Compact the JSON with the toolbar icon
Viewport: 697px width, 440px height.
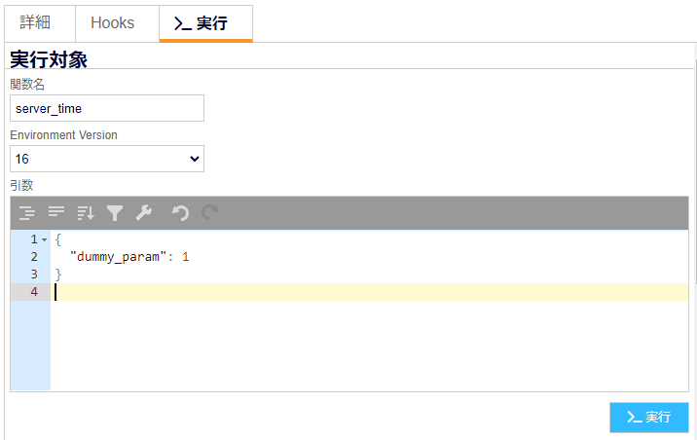[56, 213]
